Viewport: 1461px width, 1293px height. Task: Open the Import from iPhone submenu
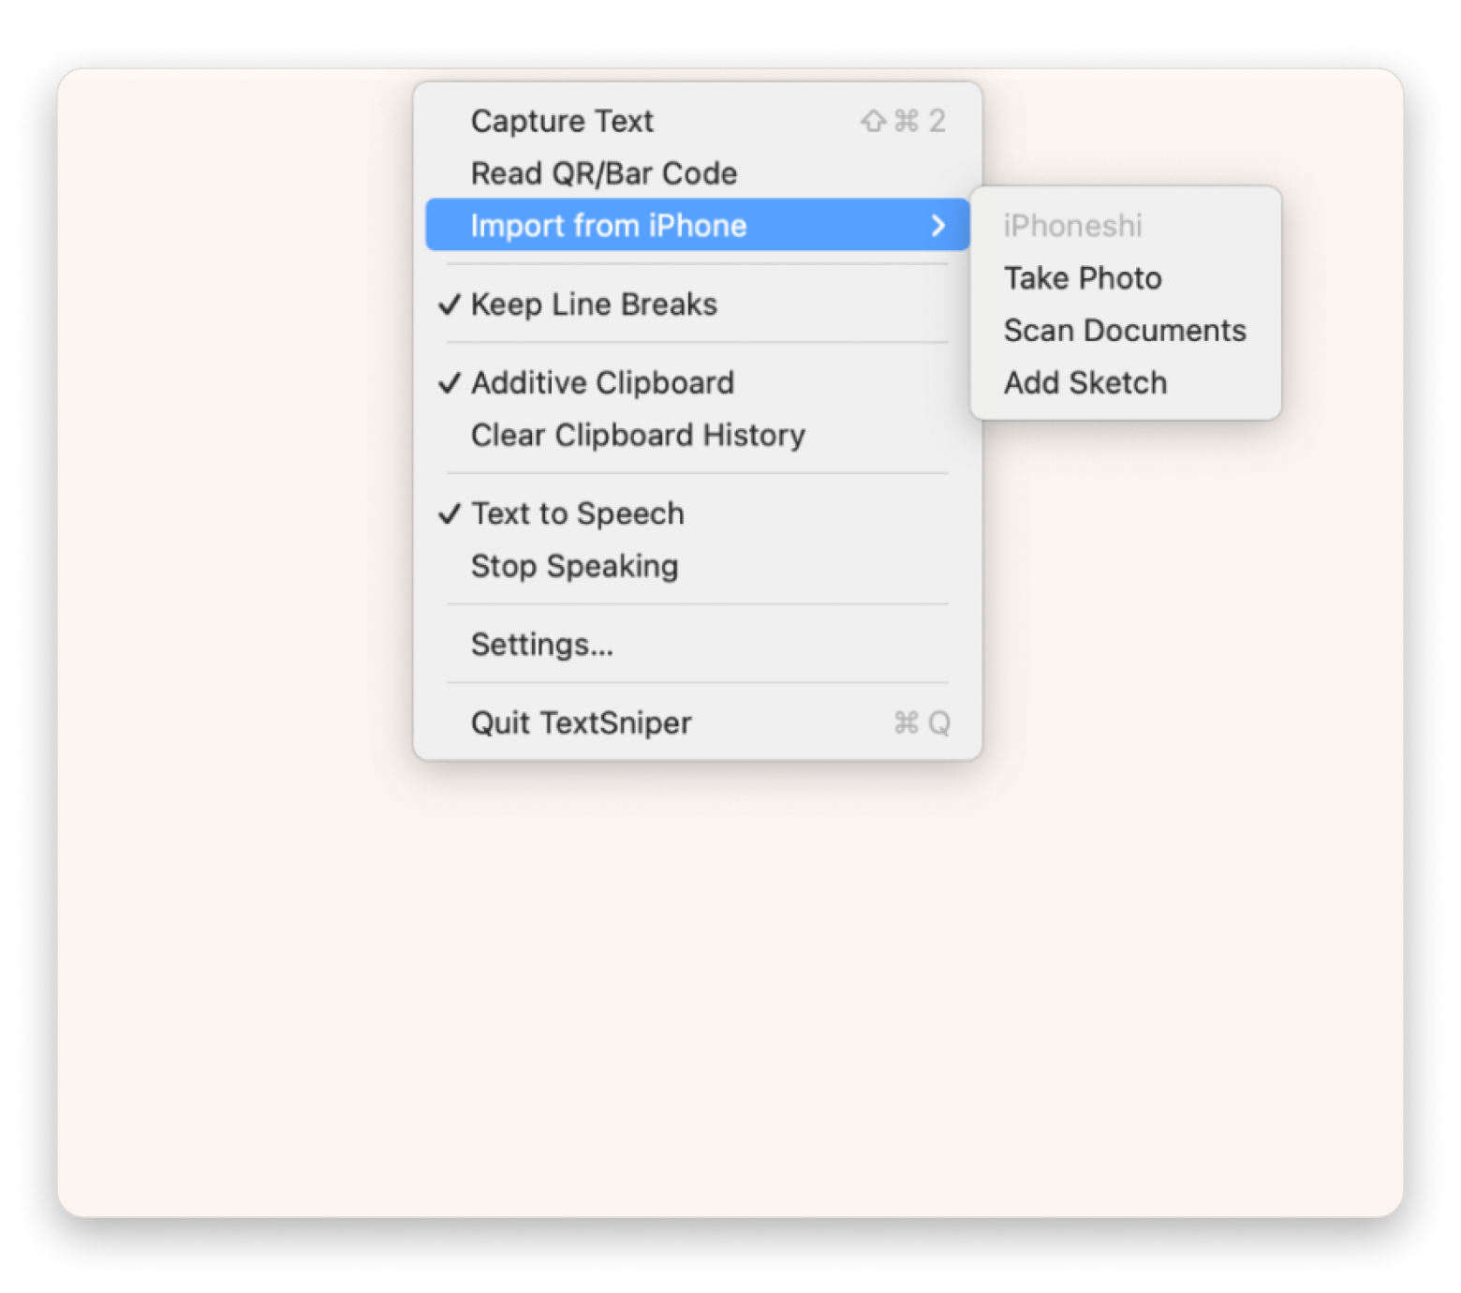coord(609,226)
